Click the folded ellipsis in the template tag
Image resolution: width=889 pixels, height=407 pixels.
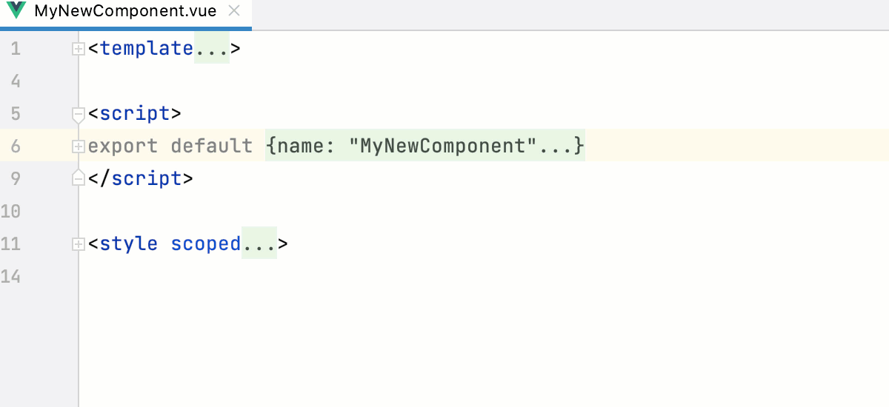(212, 49)
